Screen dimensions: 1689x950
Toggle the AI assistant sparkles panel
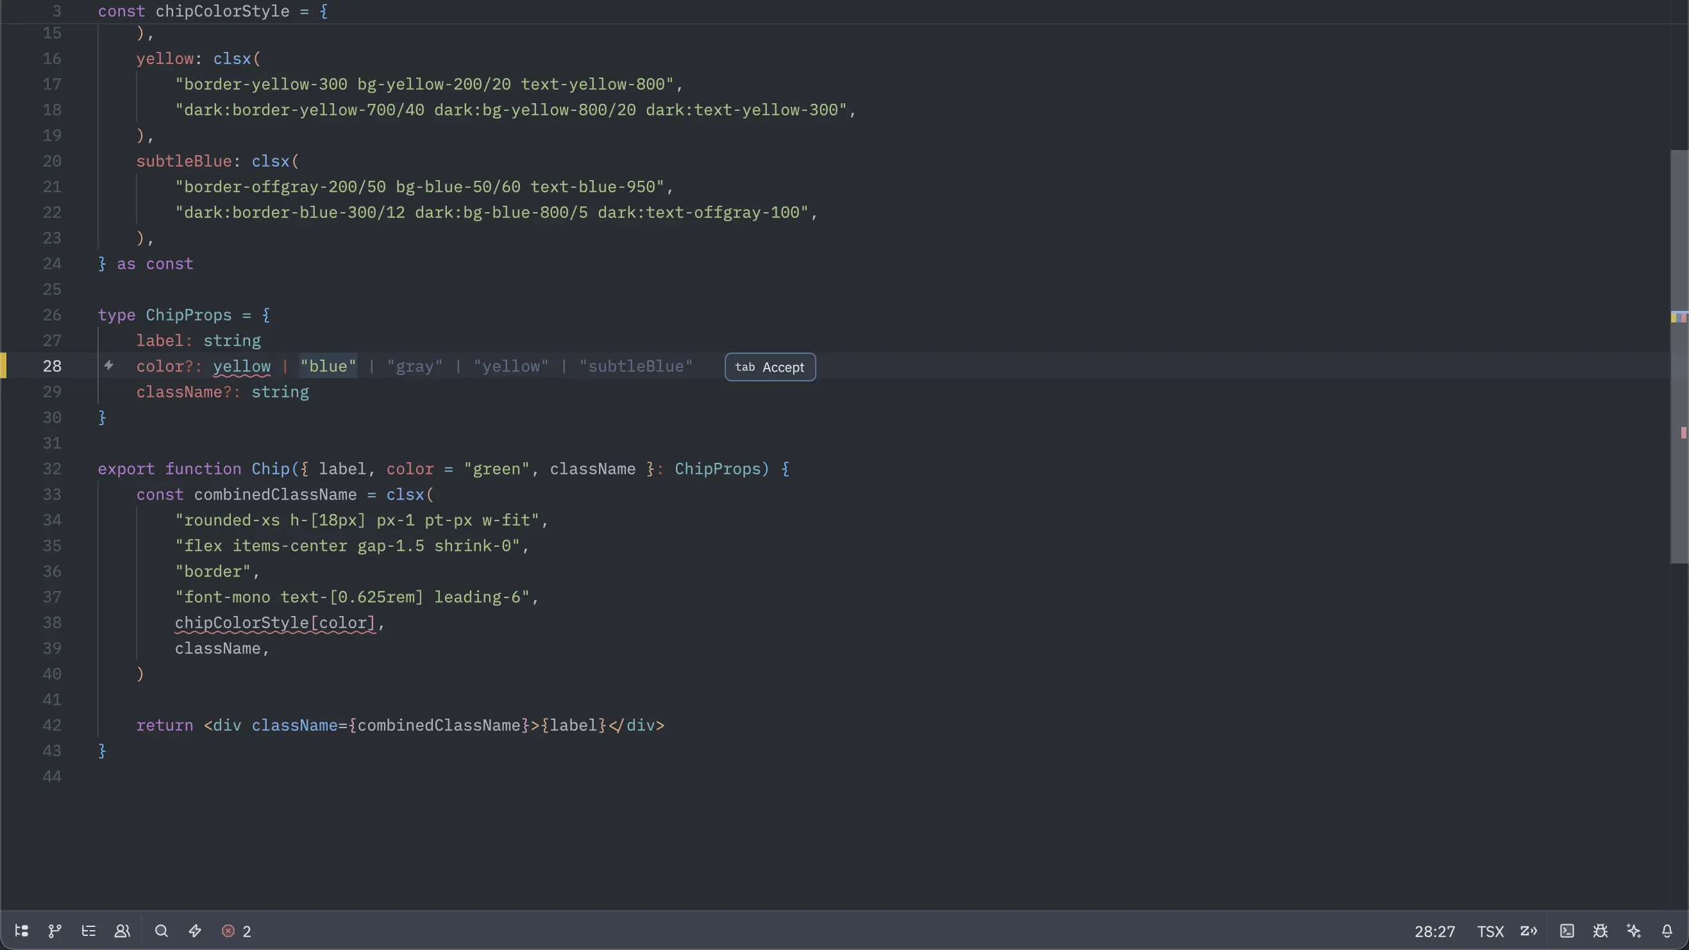point(1634,931)
